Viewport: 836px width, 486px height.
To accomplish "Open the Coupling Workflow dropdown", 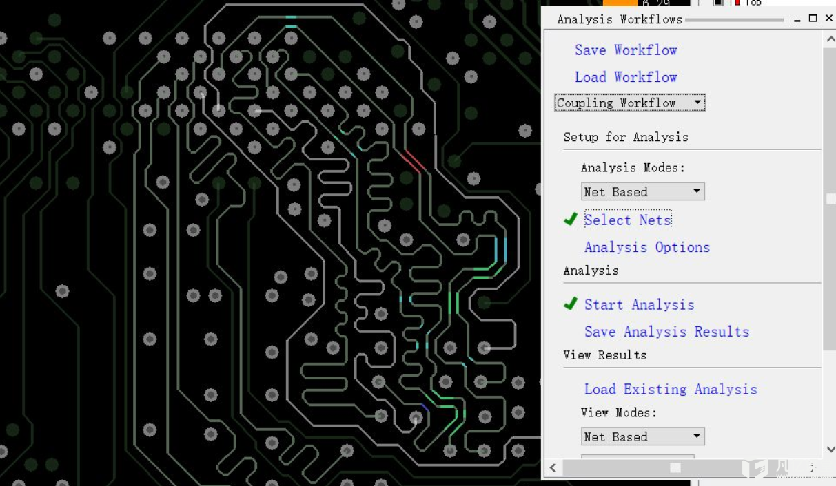I will click(x=630, y=103).
